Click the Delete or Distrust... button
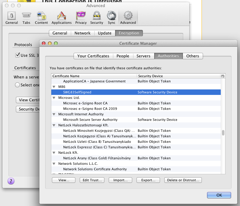The image size is (240, 206). pyautogui.click(x=183, y=180)
